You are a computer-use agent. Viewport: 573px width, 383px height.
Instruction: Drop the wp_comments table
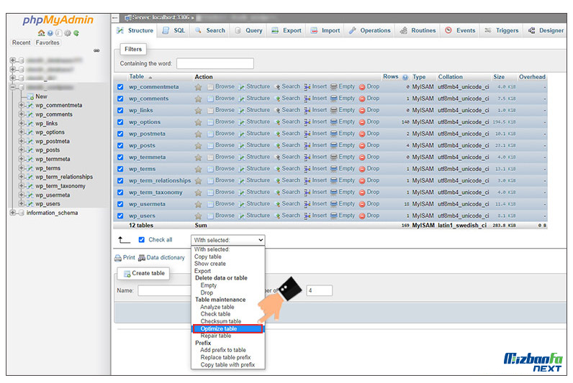[x=369, y=98]
